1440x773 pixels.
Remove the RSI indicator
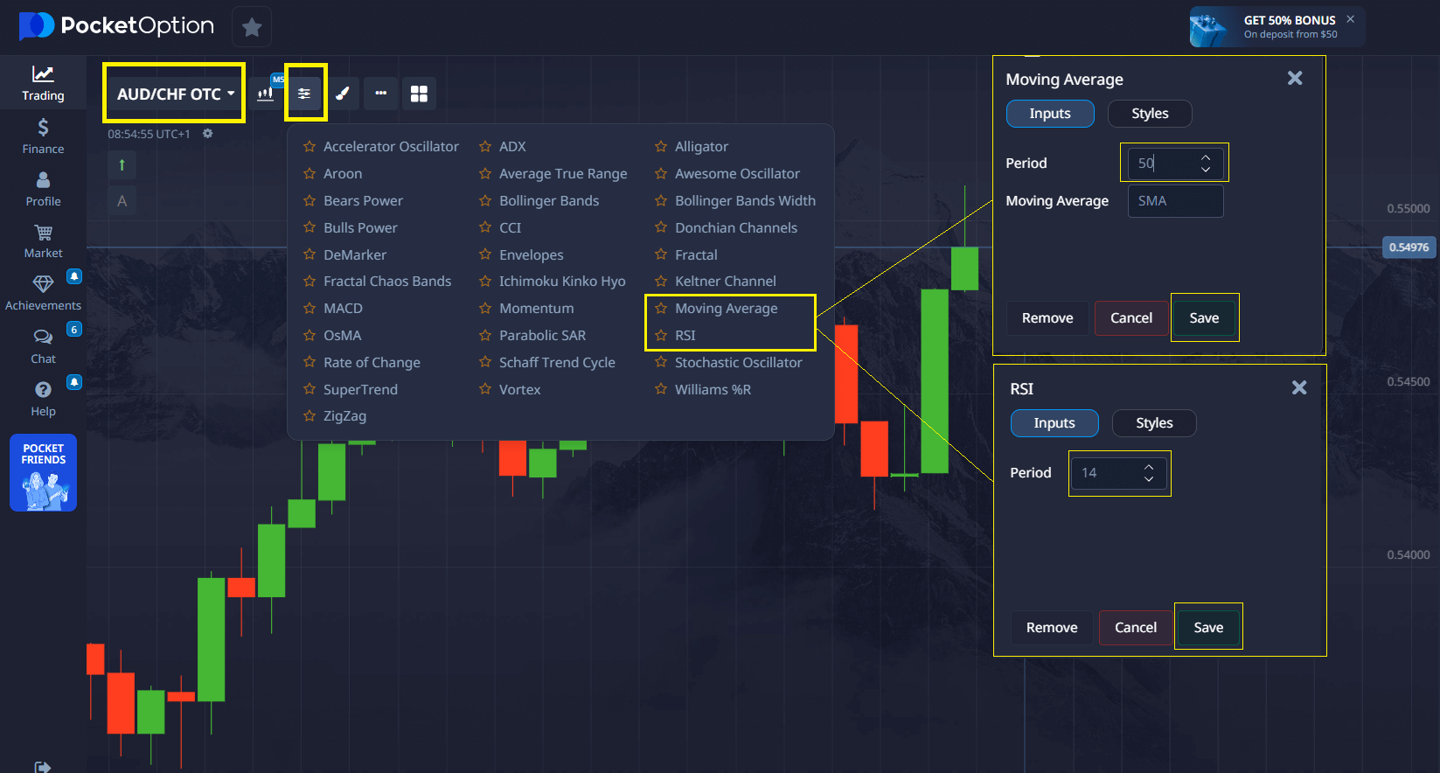coord(1052,628)
